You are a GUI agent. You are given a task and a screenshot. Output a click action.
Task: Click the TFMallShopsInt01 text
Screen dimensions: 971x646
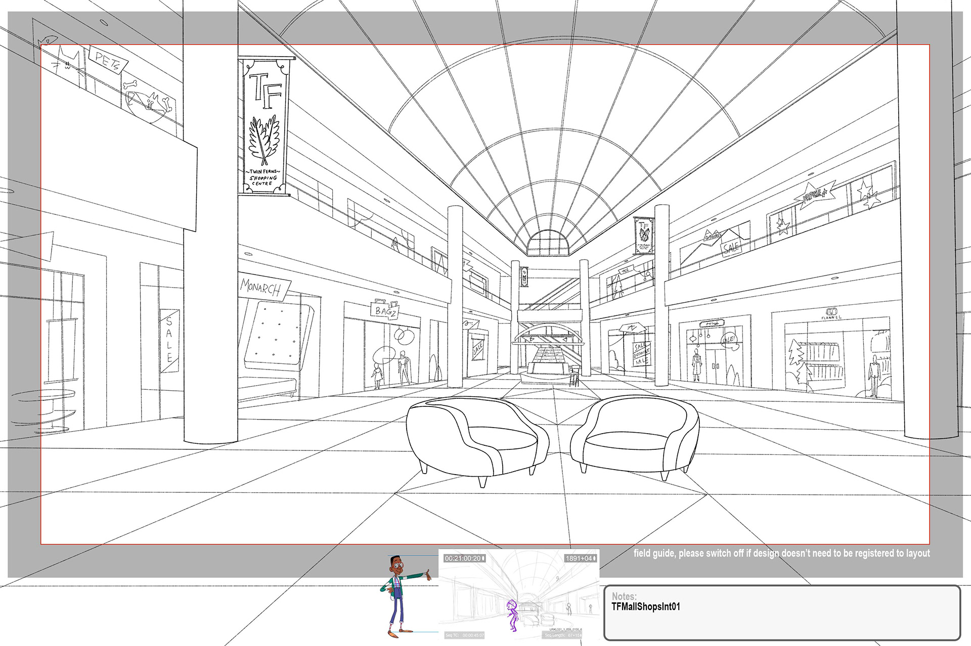(x=646, y=607)
